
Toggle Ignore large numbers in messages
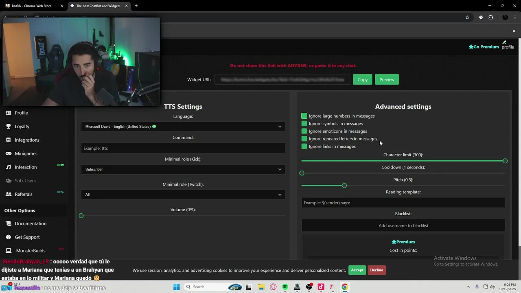click(x=304, y=116)
